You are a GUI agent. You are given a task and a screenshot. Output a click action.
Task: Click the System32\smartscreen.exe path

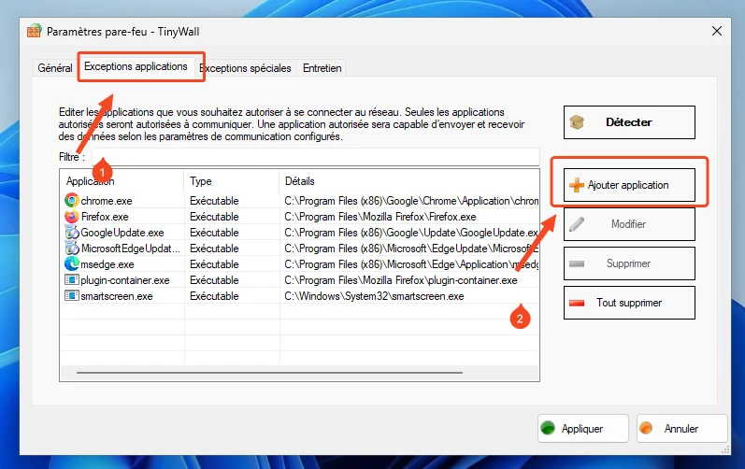[x=374, y=296]
